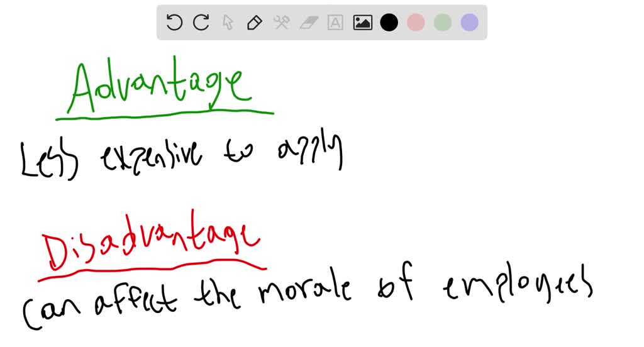644x347 pixels.
Task: Click the undo arrow icon
Action: (174, 22)
